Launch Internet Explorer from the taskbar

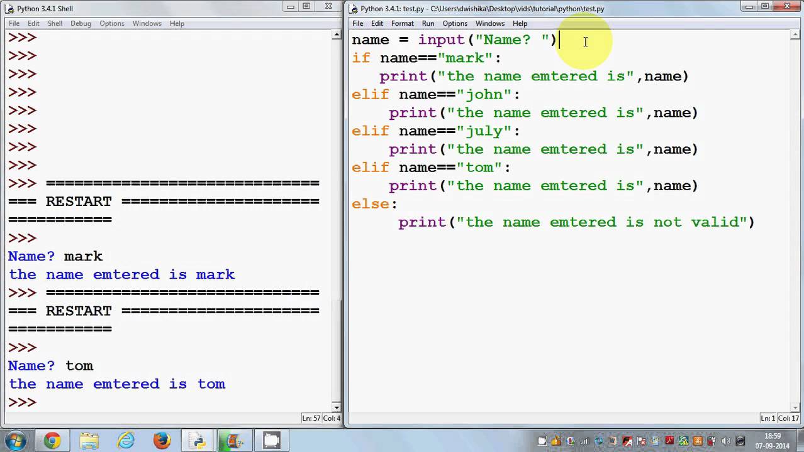tap(126, 441)
